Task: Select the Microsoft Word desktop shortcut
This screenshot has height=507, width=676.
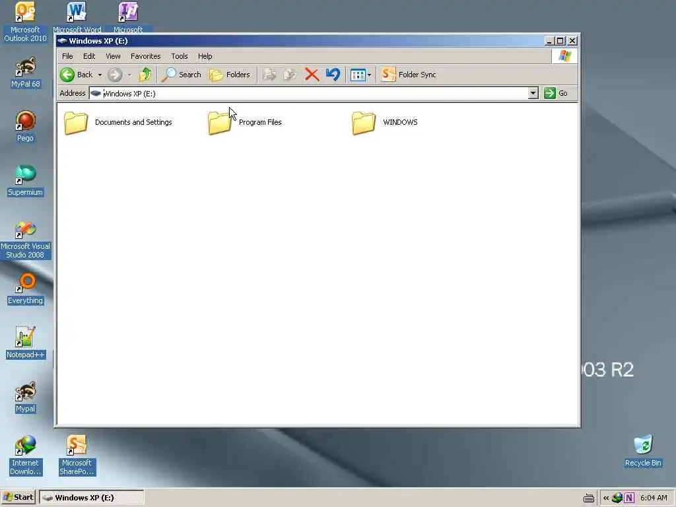Action: click(77, 17)
